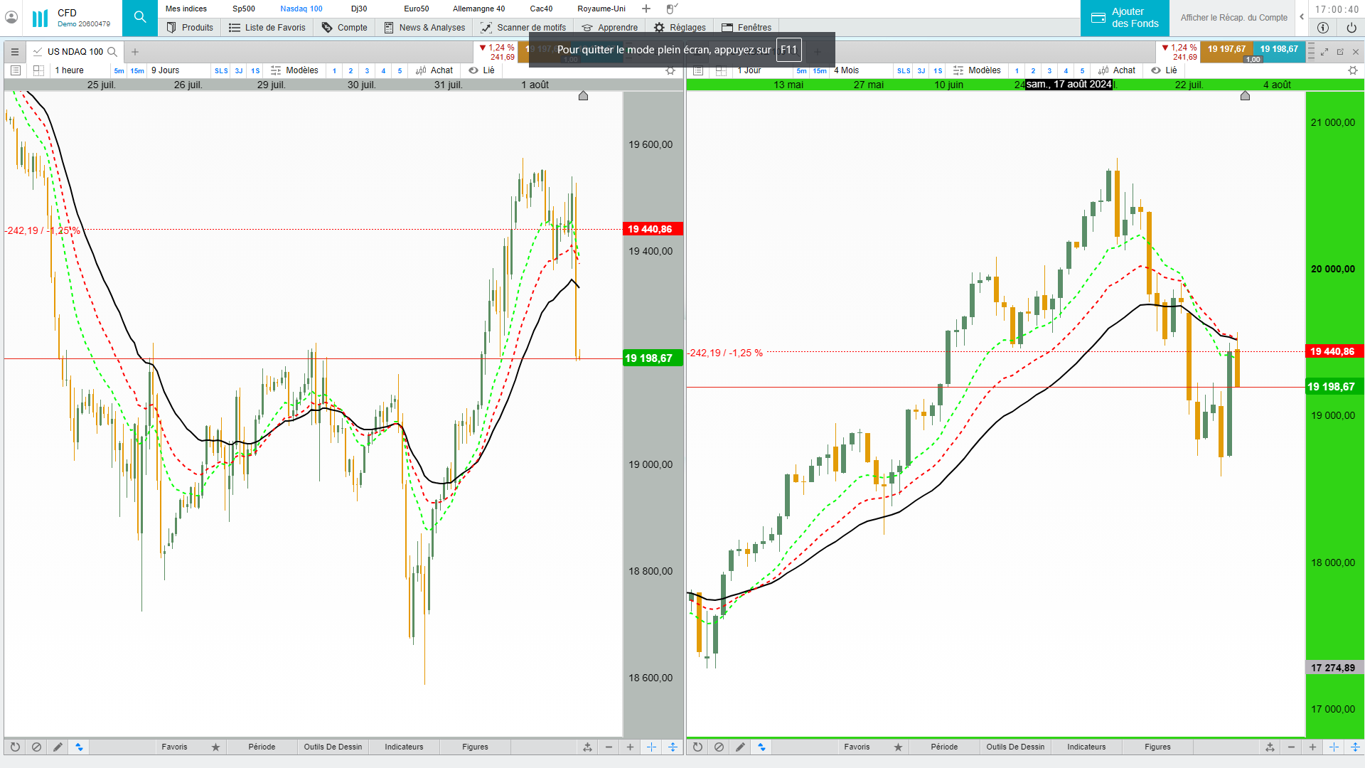Click the pencil draw icon in left chart
1365x768 pixels.
[x=58, y=747]
